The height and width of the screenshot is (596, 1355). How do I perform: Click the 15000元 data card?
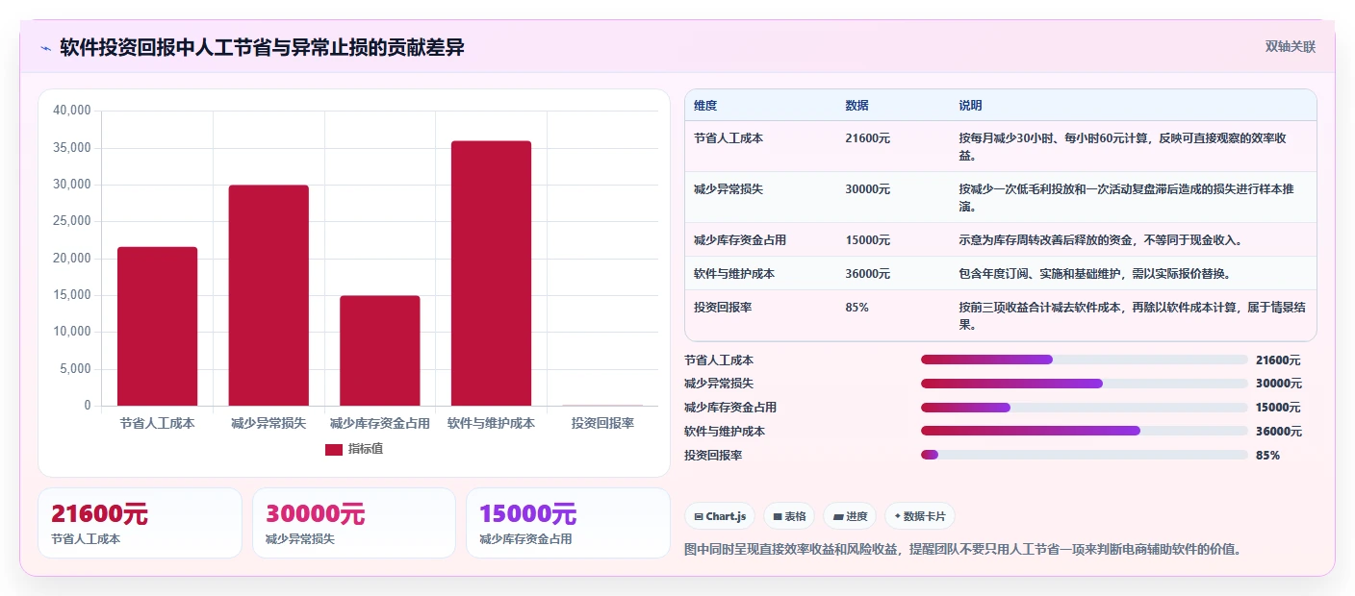568,523
